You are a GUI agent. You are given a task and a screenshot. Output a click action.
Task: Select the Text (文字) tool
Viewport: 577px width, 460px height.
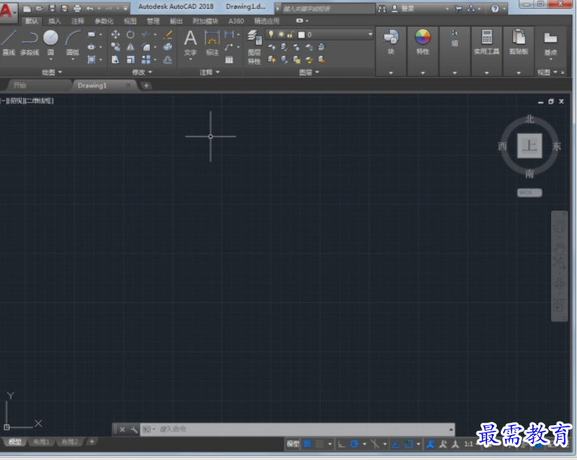[190, 43]
